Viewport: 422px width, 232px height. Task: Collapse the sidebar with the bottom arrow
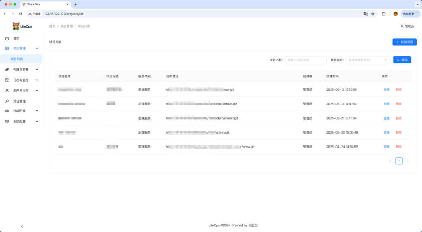click(22, 226)
